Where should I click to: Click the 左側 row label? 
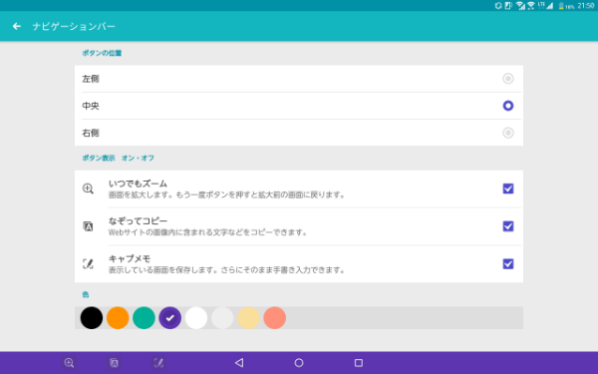tap(91, 79)
